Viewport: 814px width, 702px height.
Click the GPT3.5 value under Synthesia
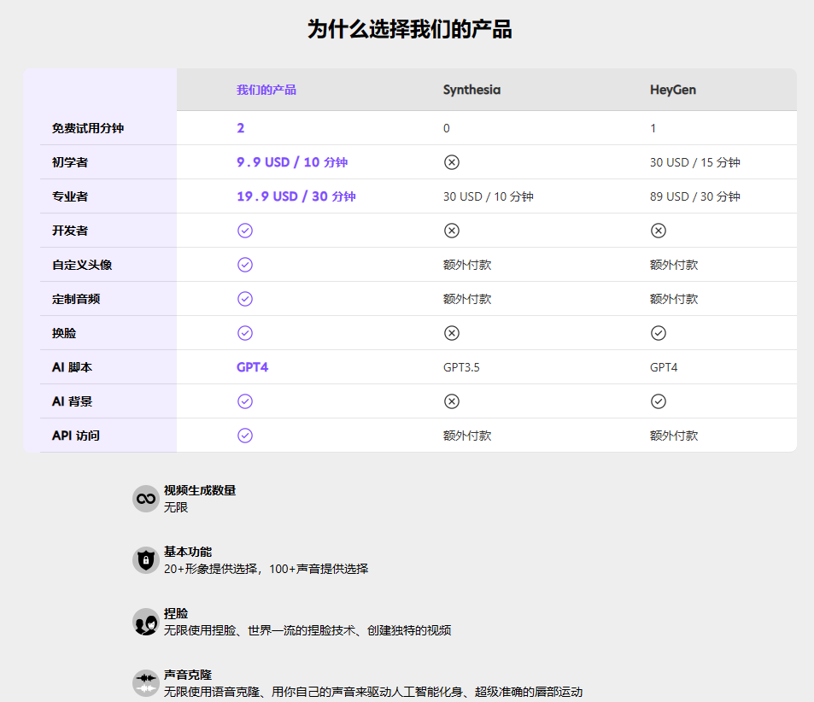(x=461, y=367)
